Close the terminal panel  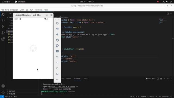(171, 79)
